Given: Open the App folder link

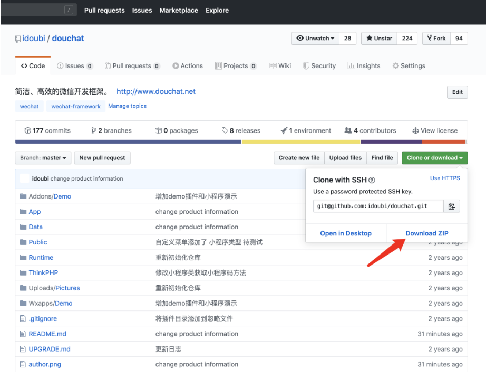Looking at the screenshot, I should [x=35, y=212].
